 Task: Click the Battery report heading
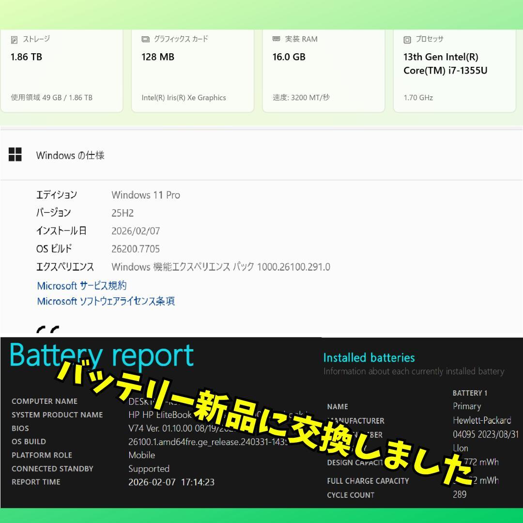point(102,355)
